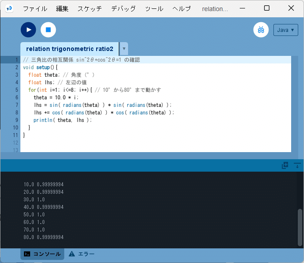Place cursor on void setup() line
The image size is (304, 263).
(x=40, y=67)
